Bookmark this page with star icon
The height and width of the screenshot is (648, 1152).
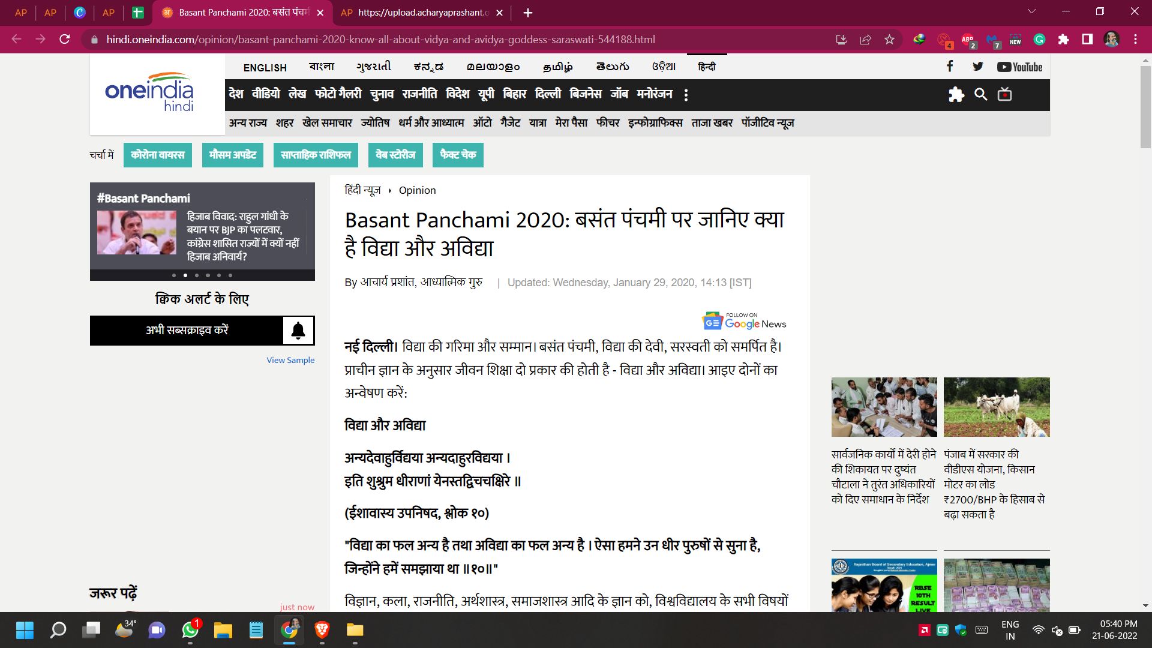point(889,40)
